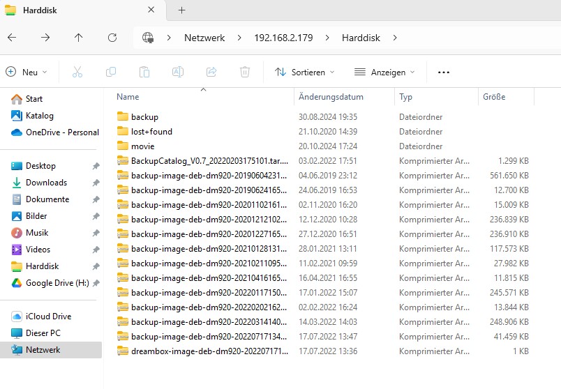This screenshot has height=389, width=561.
Task: Click the Back navigation arrow
Action: coord(12,38)
